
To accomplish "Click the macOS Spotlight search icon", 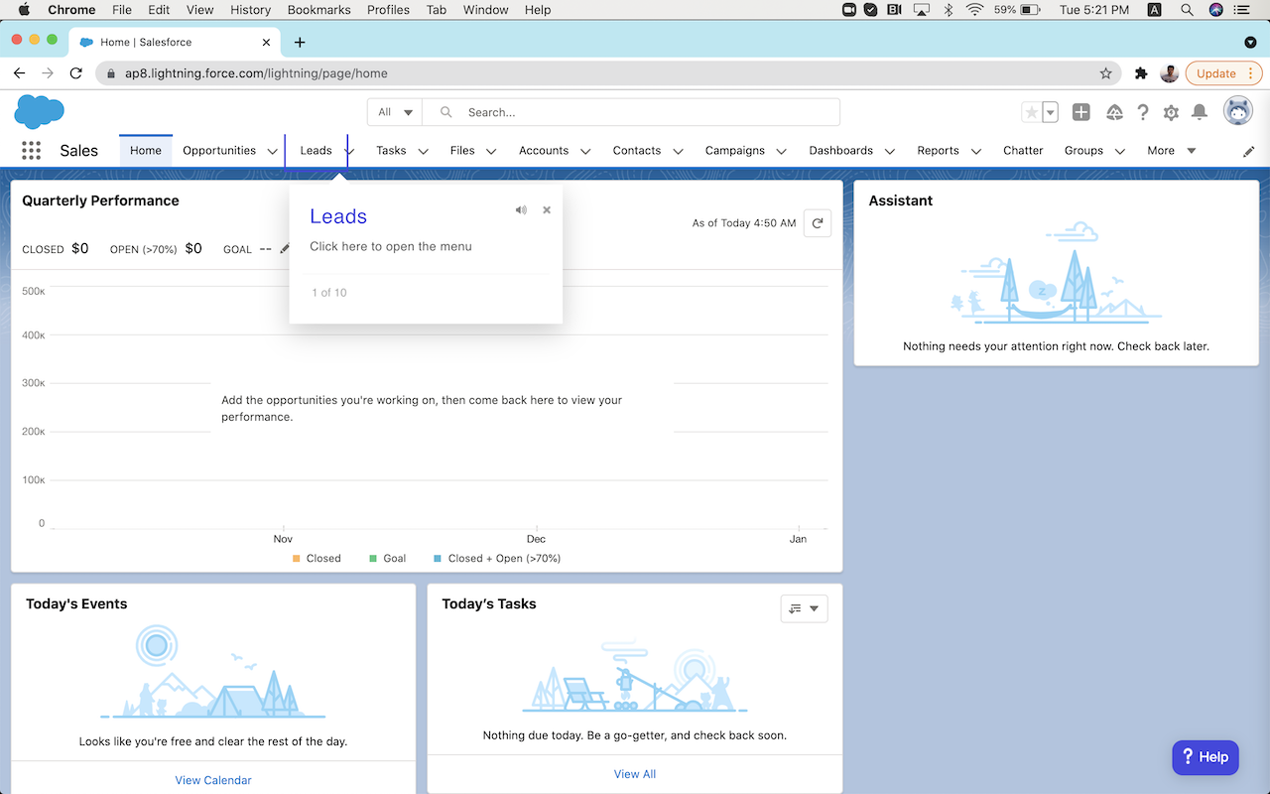I will pos(1187,10).
